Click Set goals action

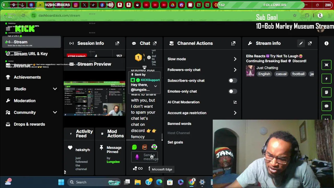click(175, 142)
